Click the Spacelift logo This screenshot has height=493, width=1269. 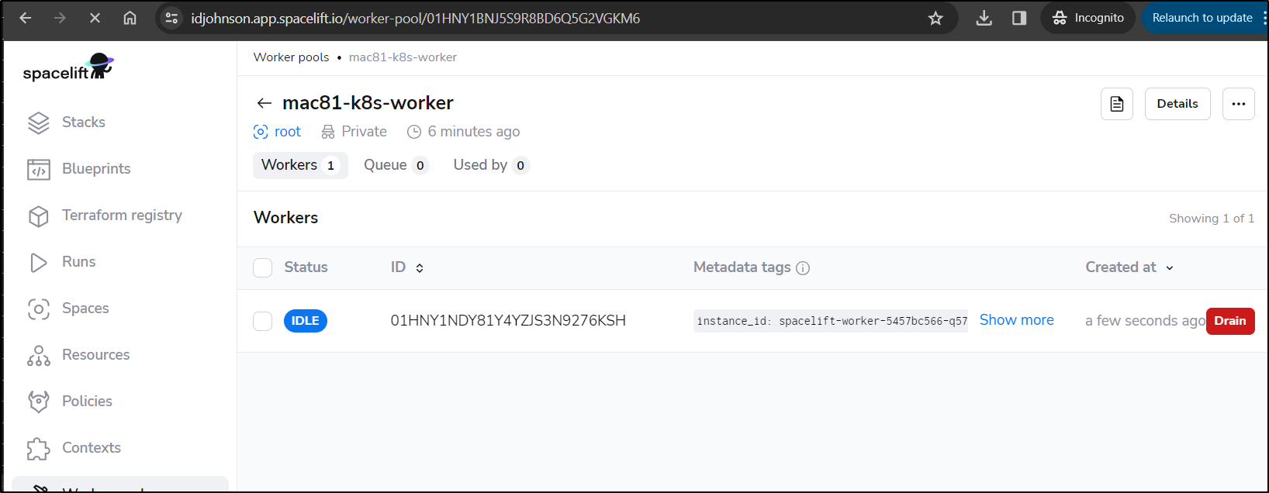point(68,67)
